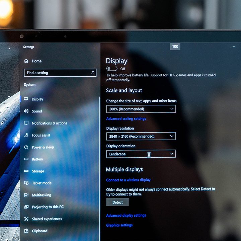This screenshot has width=241, height=241.
Task: Select Clipboard in the sidebar
Action: [x=39, y=231]
